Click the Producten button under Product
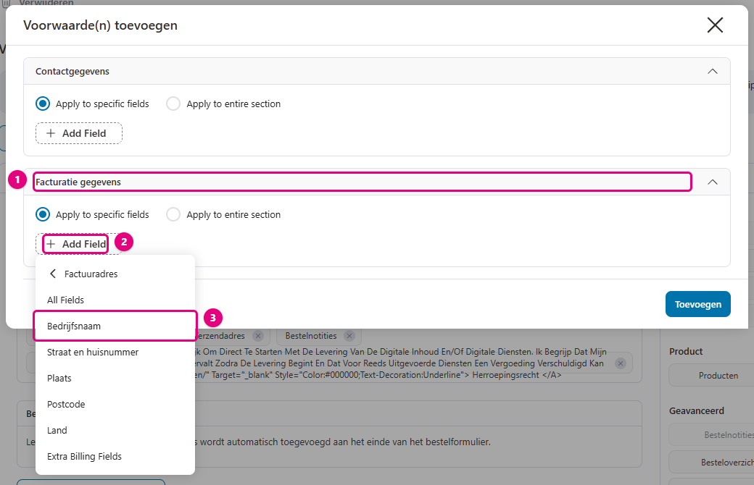 712,376
